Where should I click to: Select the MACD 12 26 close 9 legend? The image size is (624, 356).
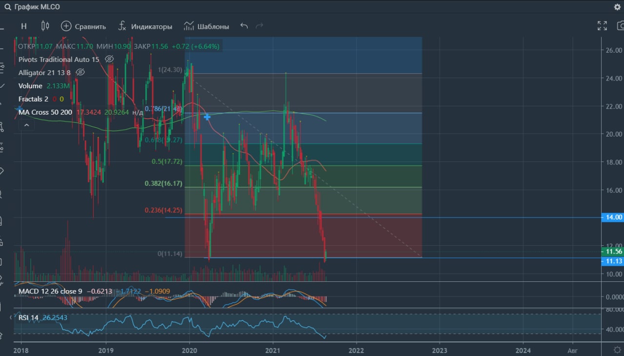(x=47, y=291)
